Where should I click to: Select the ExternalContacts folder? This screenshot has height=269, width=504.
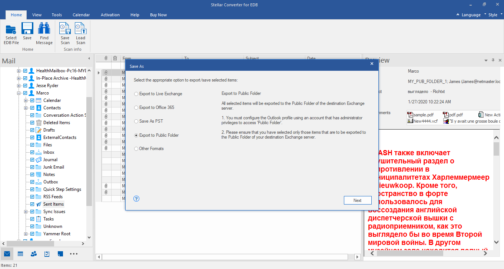(x=60, y=137)
